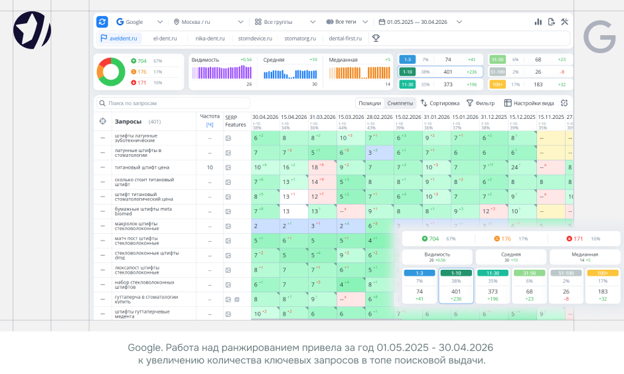The image size is (624, 374).
Task: Click the export report icon
Action: pyautogui.click(x=551, y=22)
